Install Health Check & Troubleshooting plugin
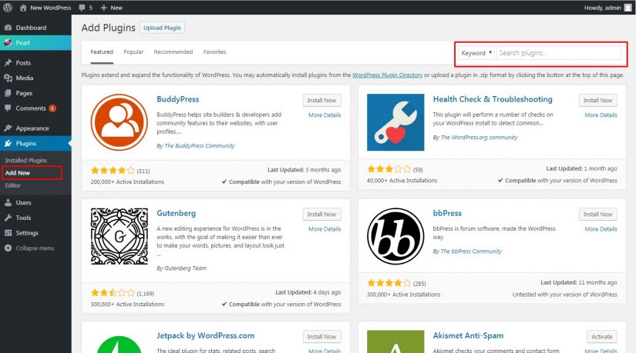636x353 pixels. [598, 101]
